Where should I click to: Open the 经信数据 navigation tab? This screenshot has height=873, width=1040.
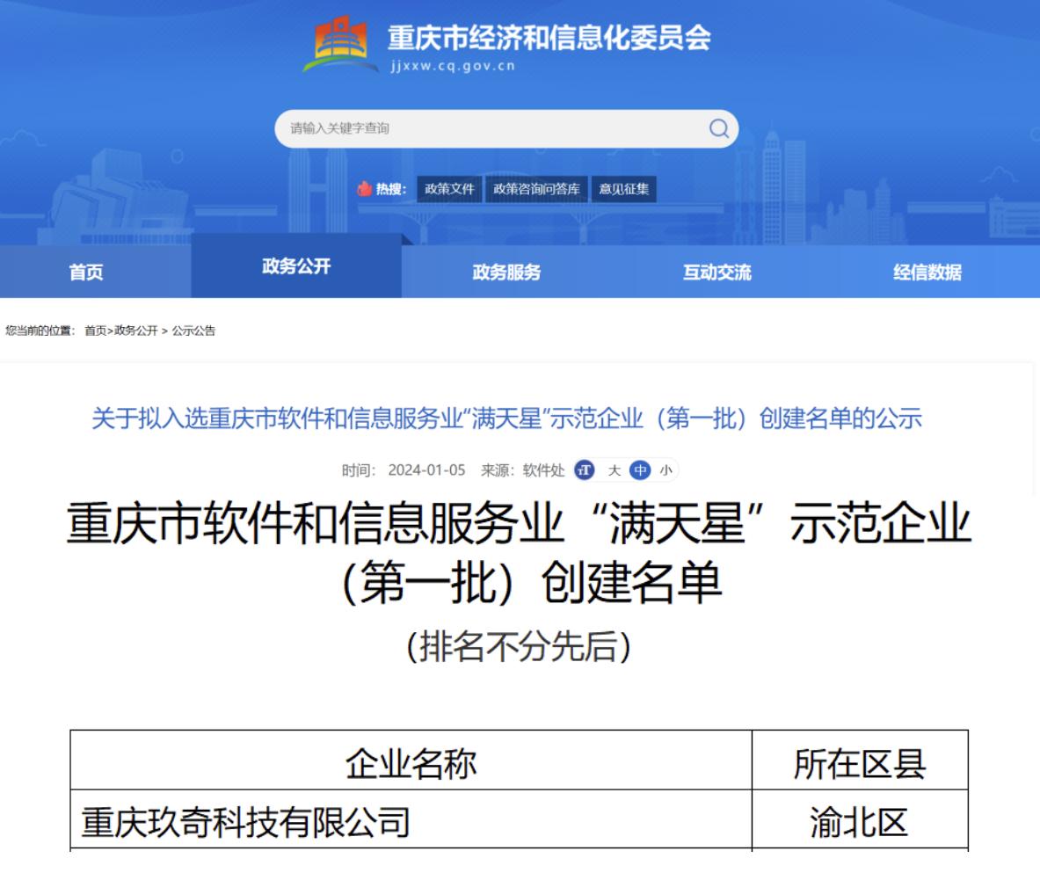point(927,272)
